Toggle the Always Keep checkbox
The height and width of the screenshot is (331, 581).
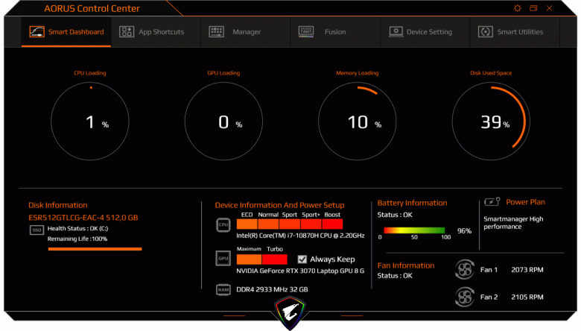click(x=302, y=259)
